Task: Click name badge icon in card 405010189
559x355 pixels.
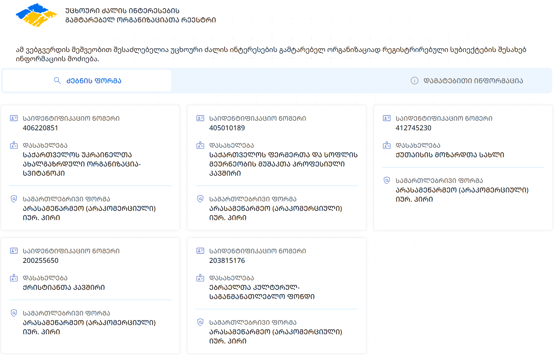Action: (x=200, y=145)
